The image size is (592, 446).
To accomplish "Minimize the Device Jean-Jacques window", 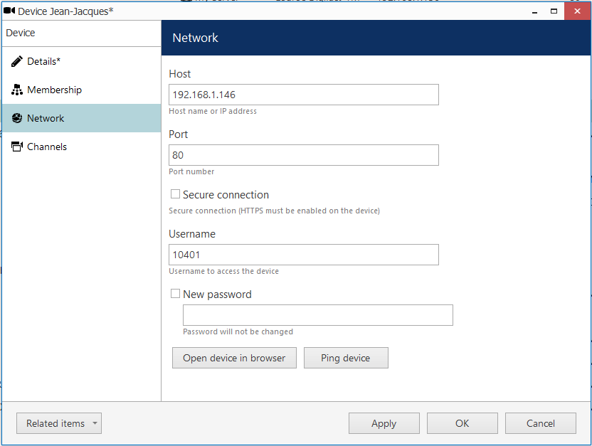I will [x=534, y=11].
